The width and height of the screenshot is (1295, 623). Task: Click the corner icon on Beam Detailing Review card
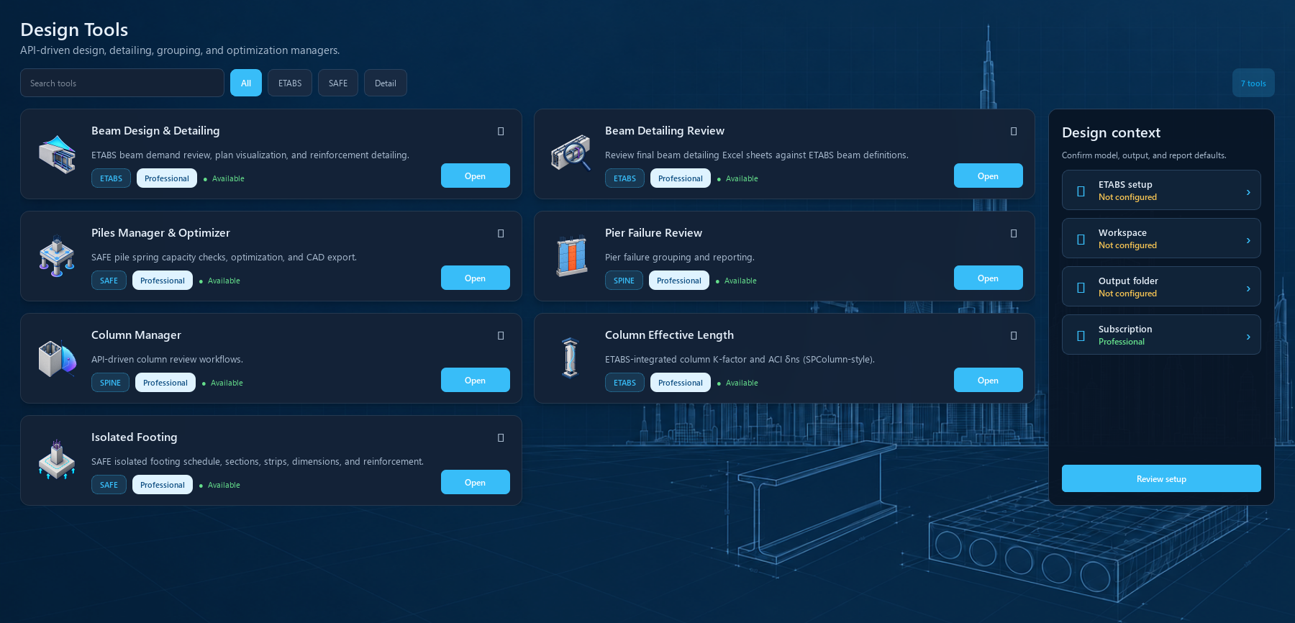pos(1014,132)
